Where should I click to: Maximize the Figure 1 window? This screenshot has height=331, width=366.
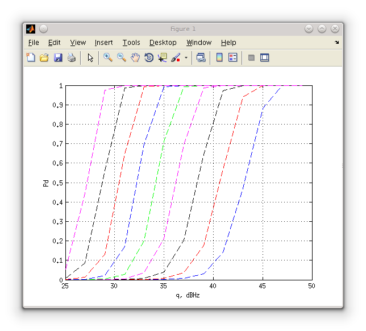(322, 29)
